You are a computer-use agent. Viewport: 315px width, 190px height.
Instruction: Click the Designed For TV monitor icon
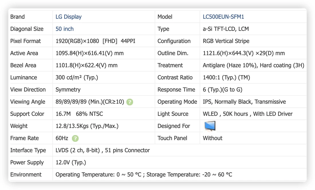coord(210,126)
